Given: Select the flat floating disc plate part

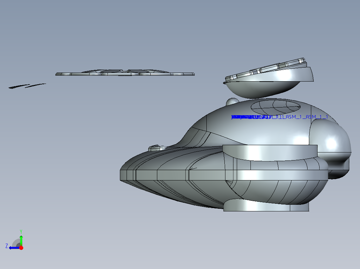Looking at the screenshot, I should coord(125,73).
